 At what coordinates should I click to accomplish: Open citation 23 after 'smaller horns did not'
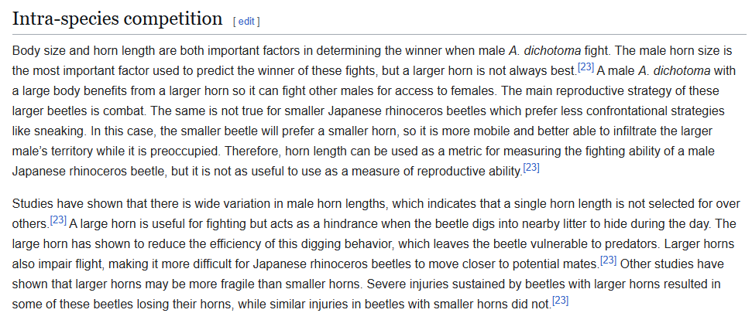pos(560,301)
